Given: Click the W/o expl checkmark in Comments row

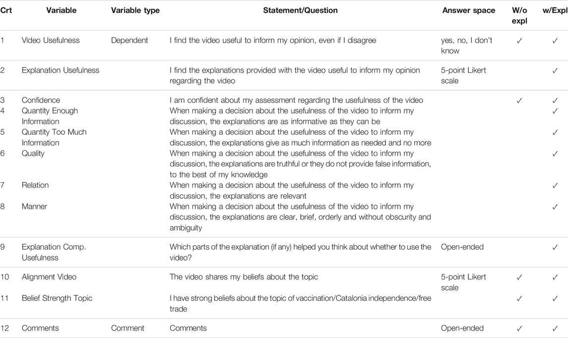Looking at the screenshot, I should [519, 329].
